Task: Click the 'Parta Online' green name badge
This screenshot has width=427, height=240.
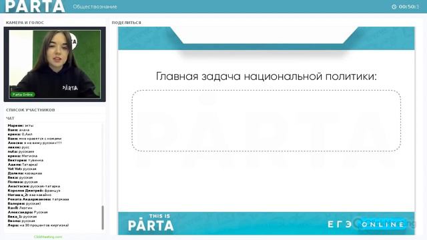Action: 23,95
